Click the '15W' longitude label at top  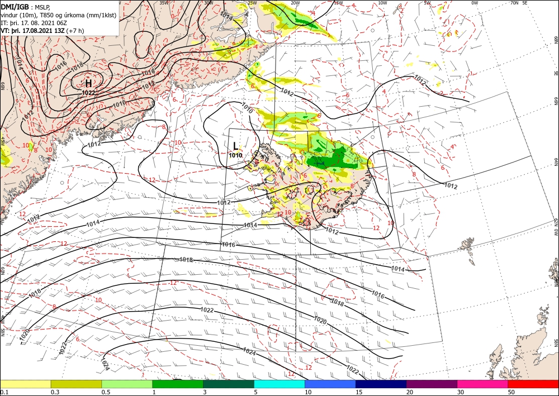pyautogui.click(x=338, y=2)
